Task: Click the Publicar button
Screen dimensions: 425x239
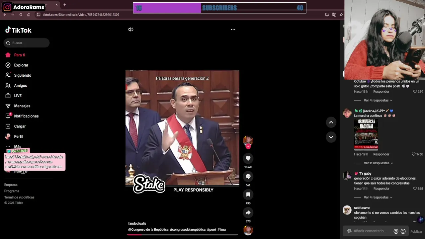Action: [x=416, y=232]
